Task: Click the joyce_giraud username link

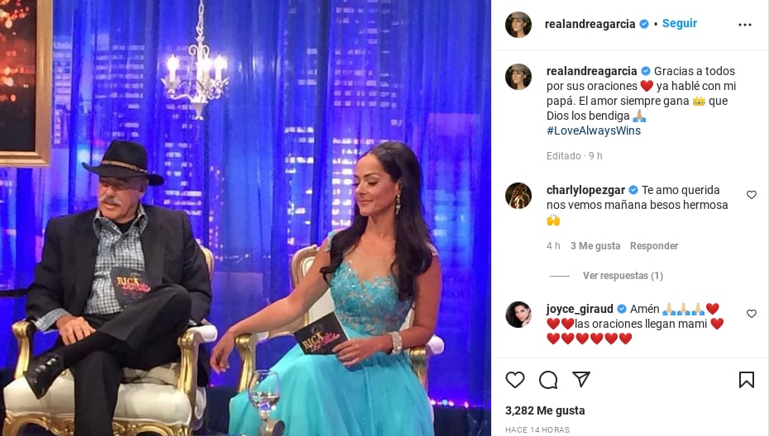Action: 580,309
